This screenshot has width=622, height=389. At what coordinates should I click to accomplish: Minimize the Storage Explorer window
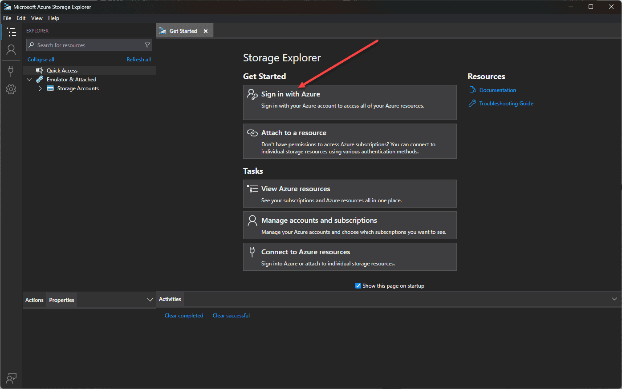[x=571, y=7]
